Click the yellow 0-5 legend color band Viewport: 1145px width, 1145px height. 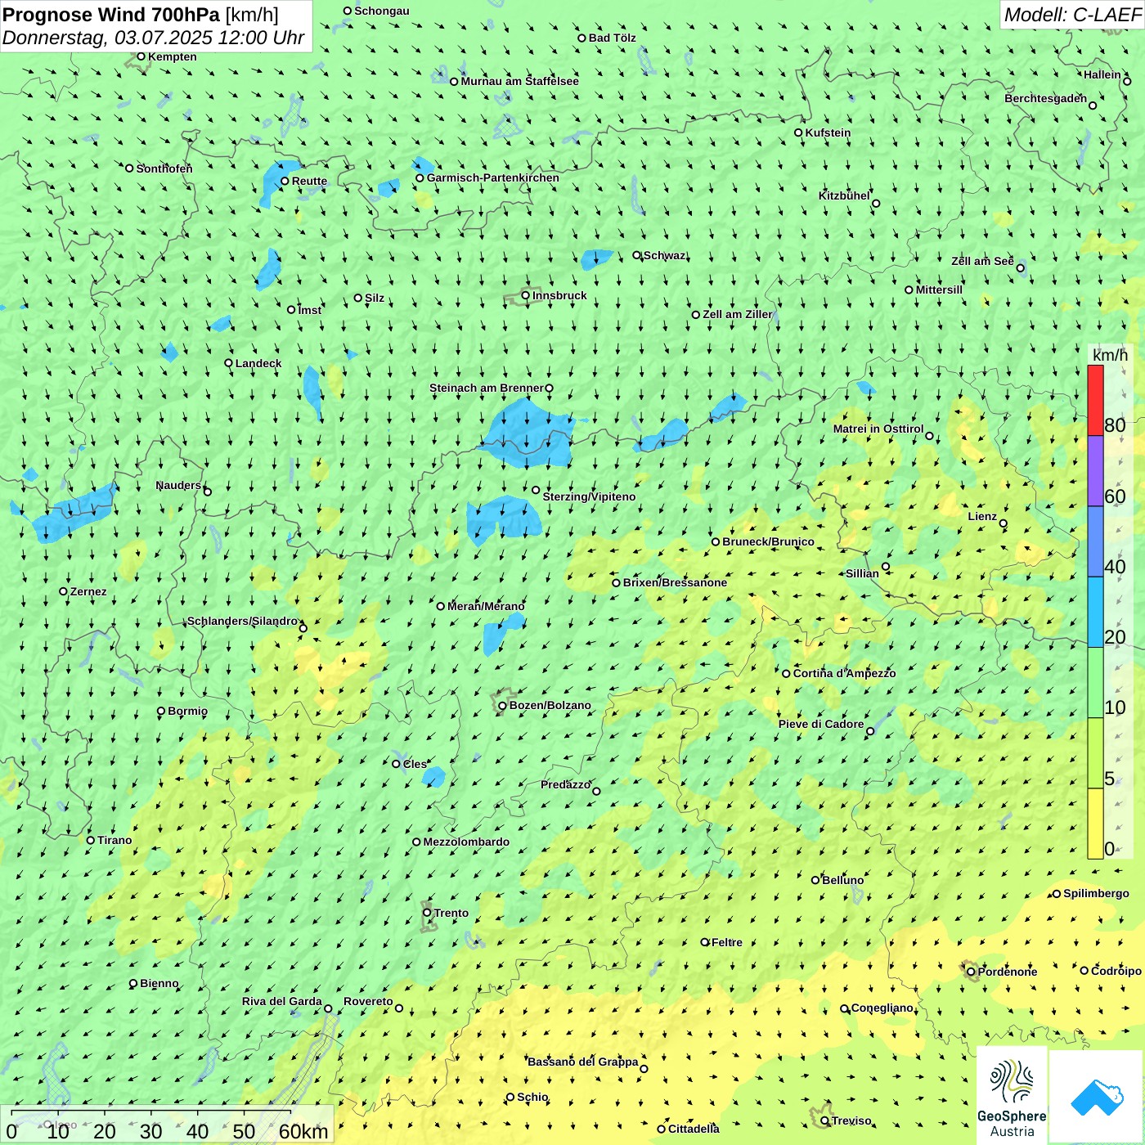(1095, 824)
